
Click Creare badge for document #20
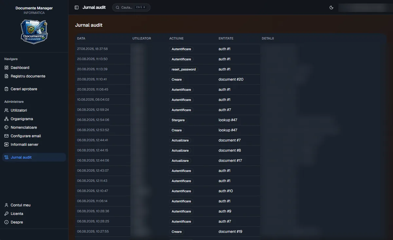[x=177, y=79]
